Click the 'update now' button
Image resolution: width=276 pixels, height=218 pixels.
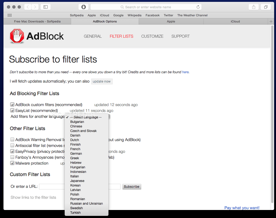(x=102, y=81)
